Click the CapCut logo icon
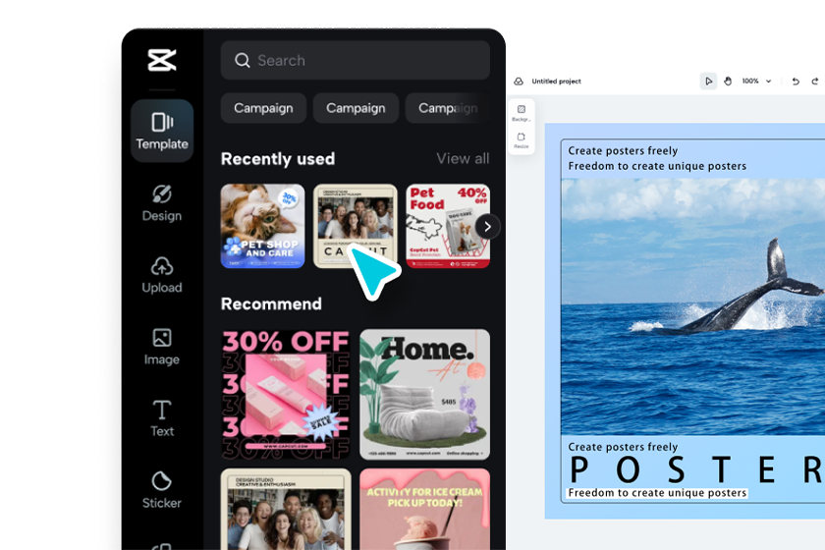Screen dimensions: 825x550 pos(162,60)
